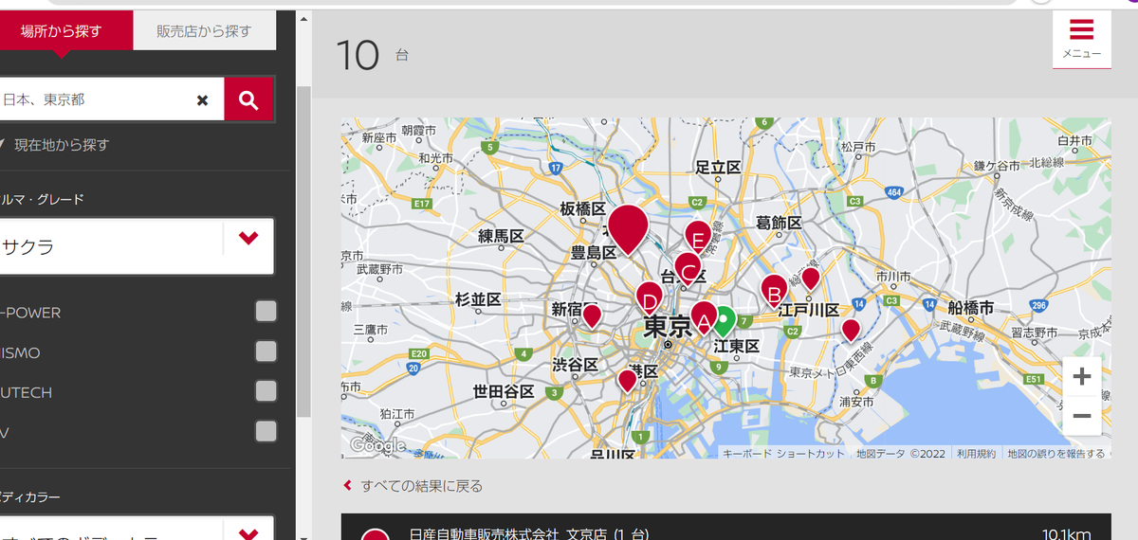The image size is (1138, 540).
Task: Click 地図の誤りを報告する link
Action: [1055, 454]
